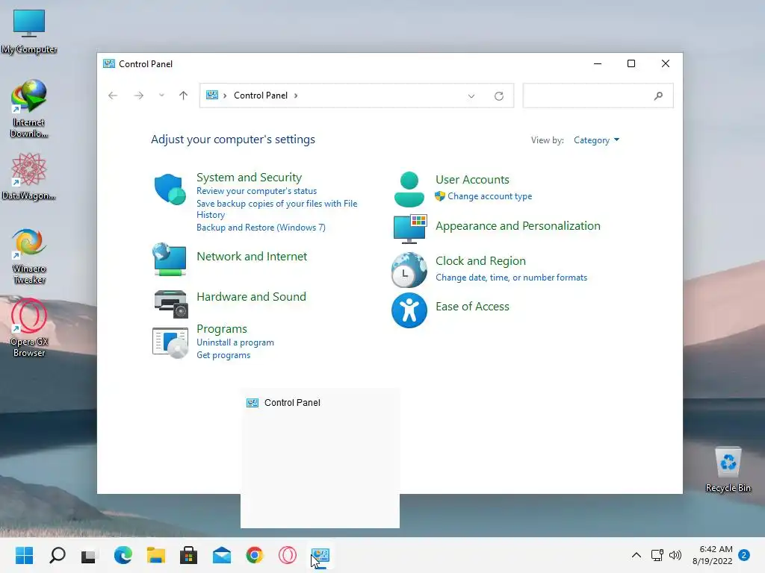
Task: Open Hardware and Sound heading link
Action: (251, 297)
